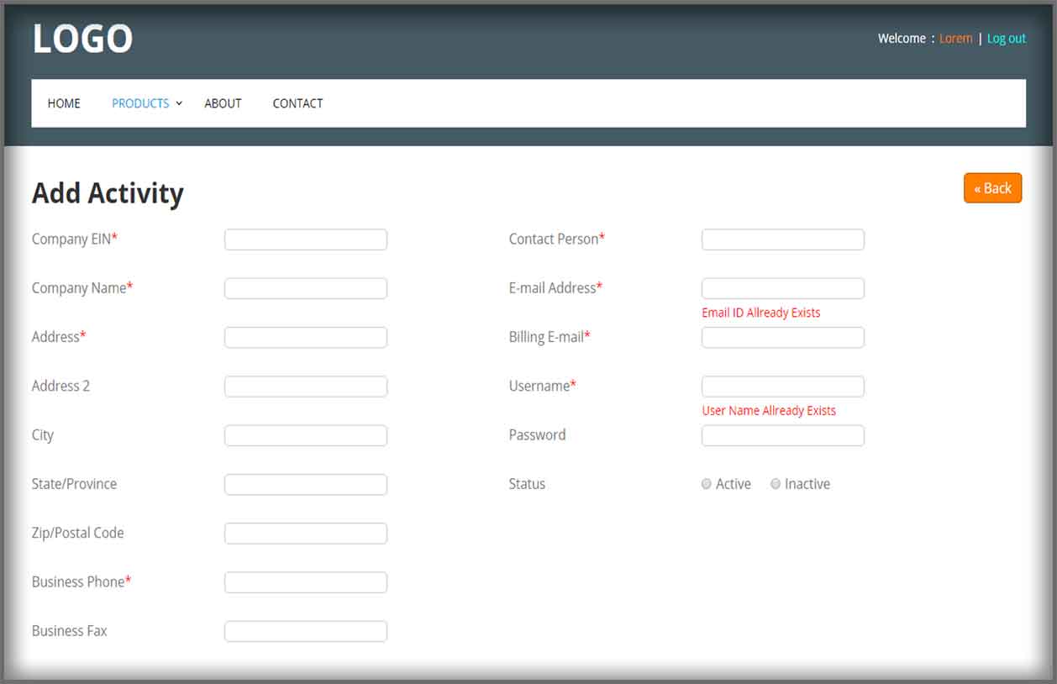1057x684 pixels.
Task: Click the orange Back button
Action: point(992,188)
